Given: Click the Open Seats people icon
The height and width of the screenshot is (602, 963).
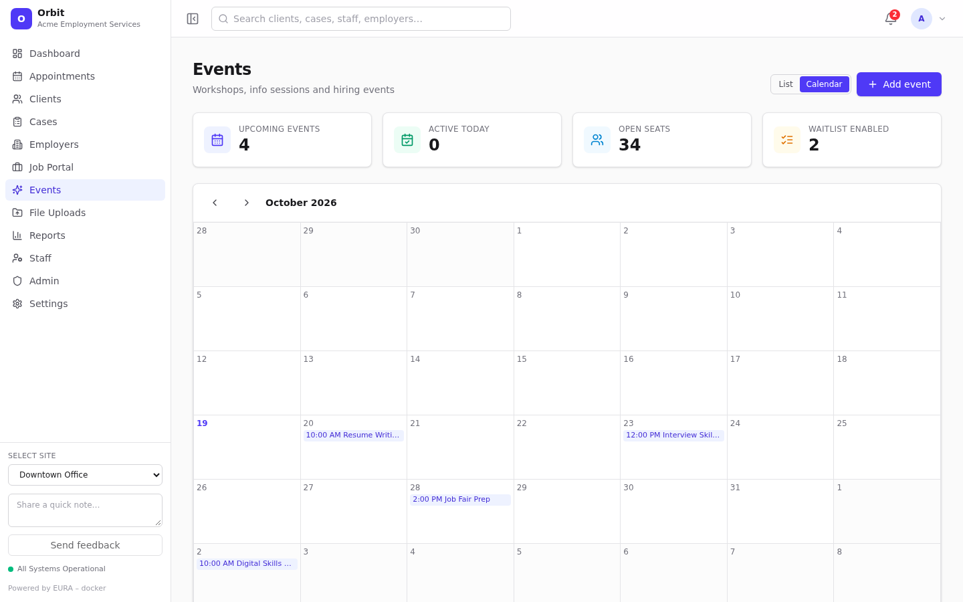Looking at the screenshot, I should [597, 140].
